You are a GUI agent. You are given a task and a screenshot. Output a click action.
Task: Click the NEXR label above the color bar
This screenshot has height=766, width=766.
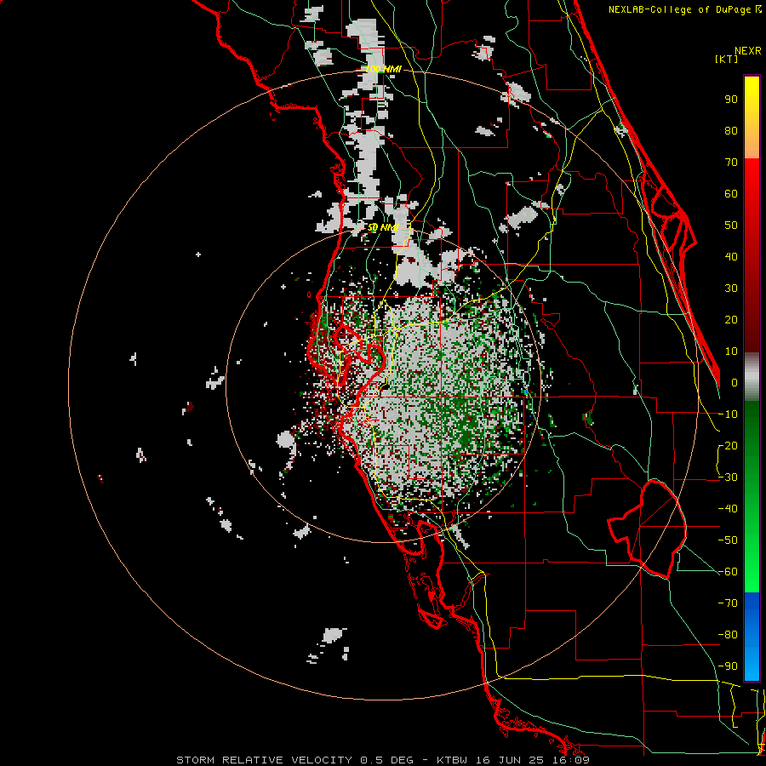(x=747, y=51)
